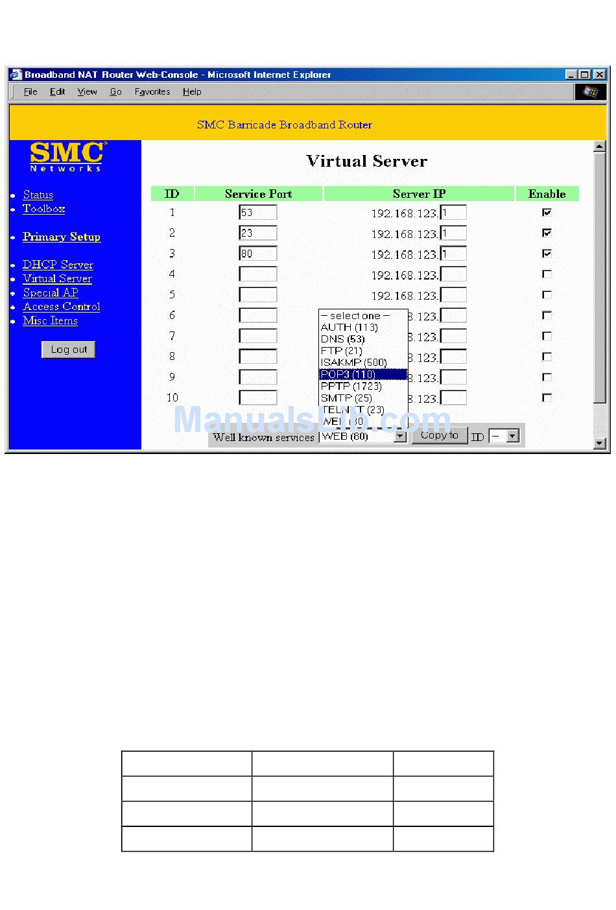
Task: Turn on Enable for ID 9
Action: click(547, 377)
